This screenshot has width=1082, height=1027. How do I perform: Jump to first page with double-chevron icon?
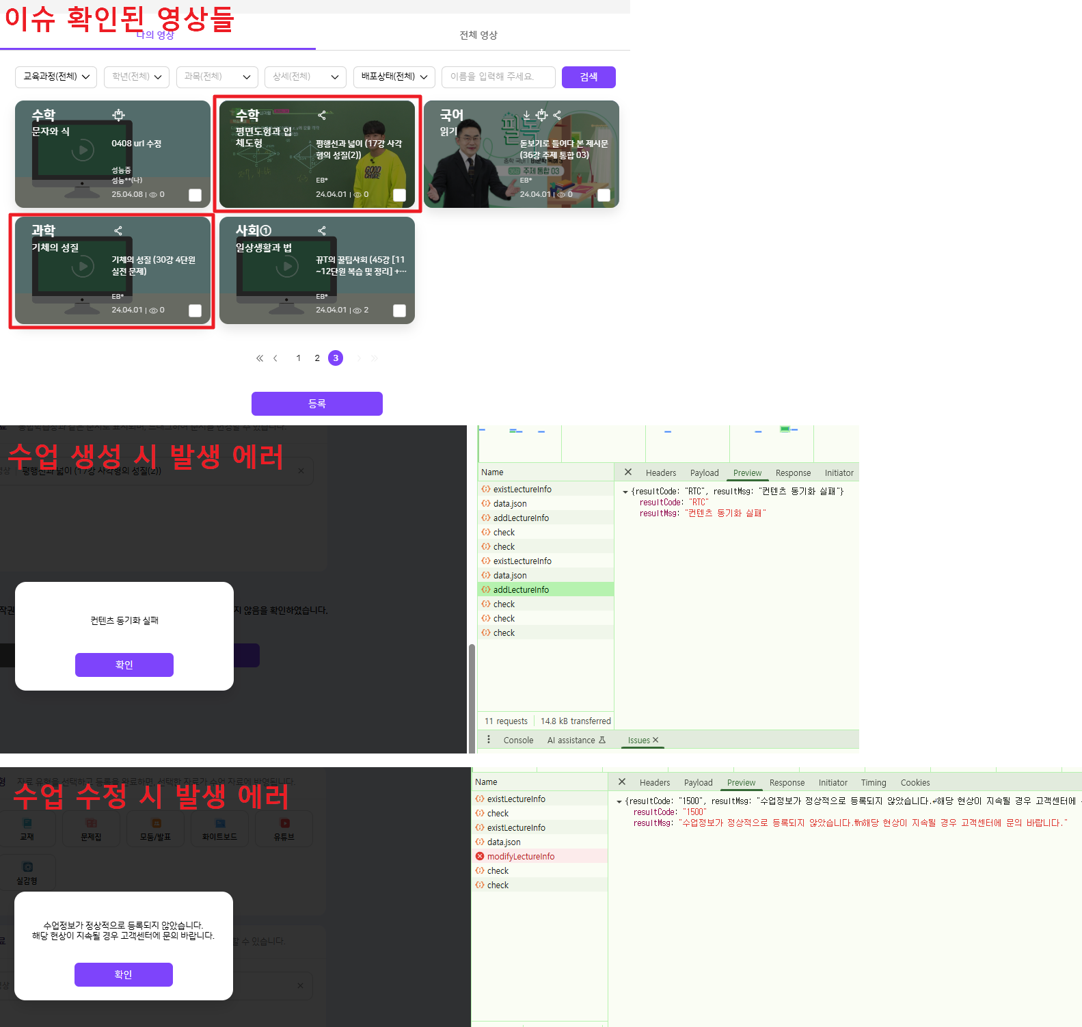point(260,358)
